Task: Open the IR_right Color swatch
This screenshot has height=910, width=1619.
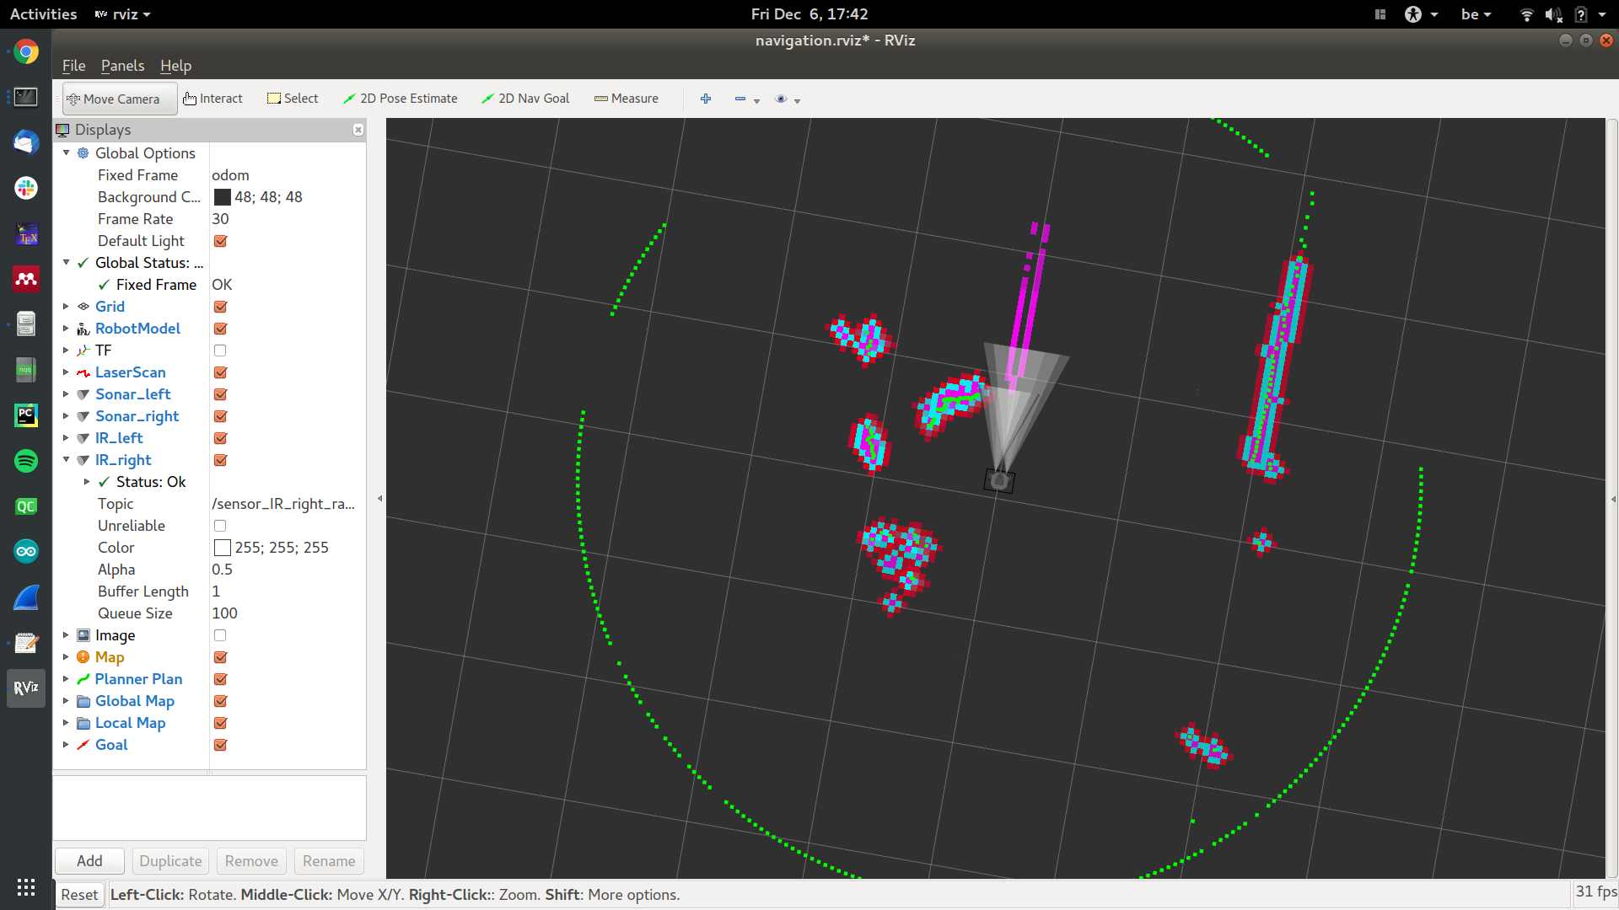Action: tap(223, 548)
